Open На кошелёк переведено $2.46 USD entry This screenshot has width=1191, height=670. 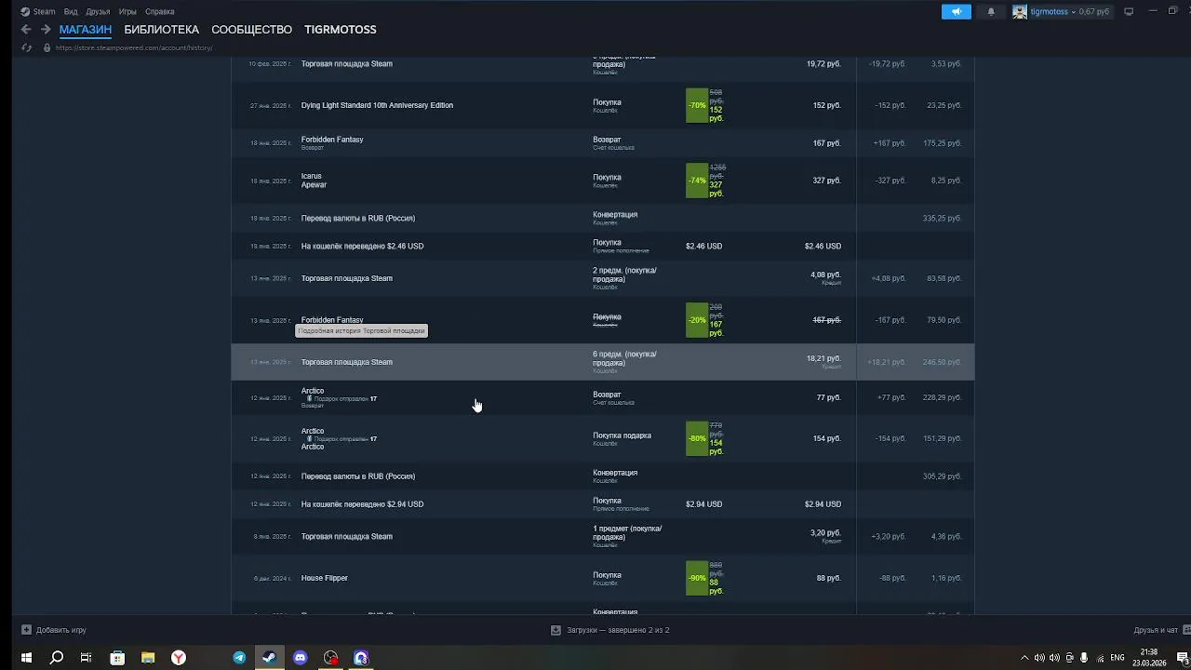tap(603, 246)
